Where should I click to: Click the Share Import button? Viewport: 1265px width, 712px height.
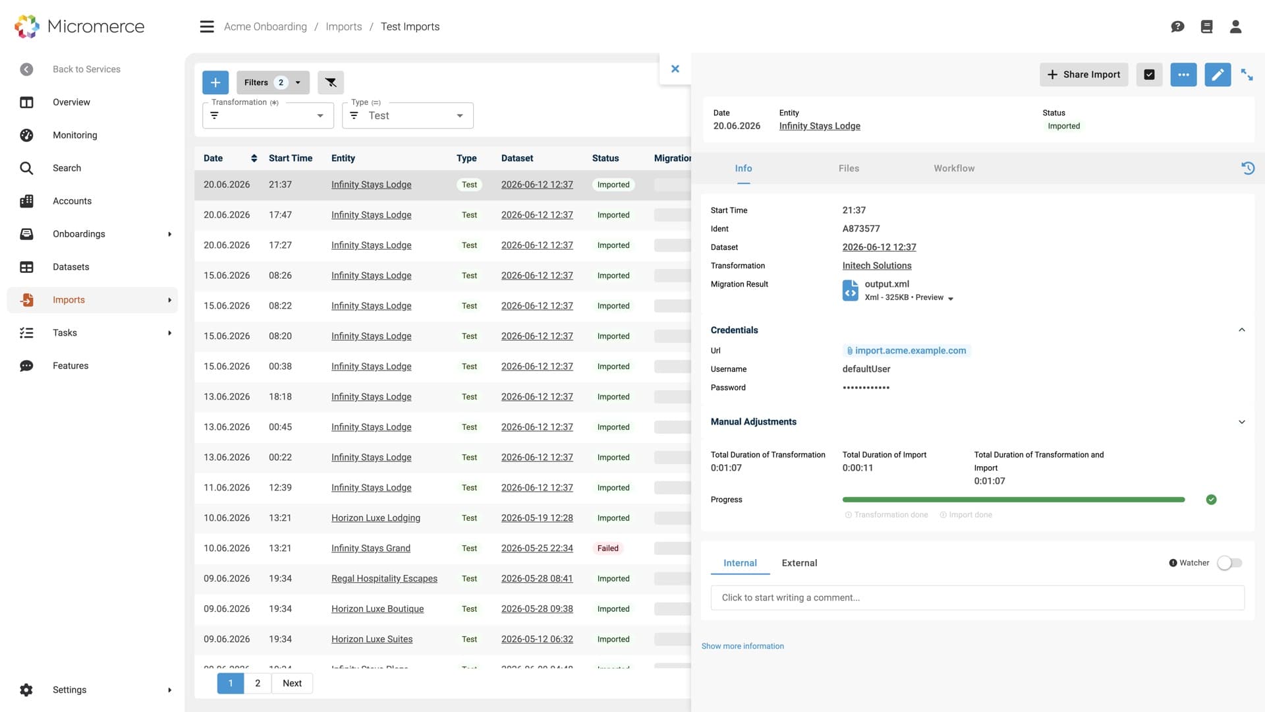tap(1084, 74)
